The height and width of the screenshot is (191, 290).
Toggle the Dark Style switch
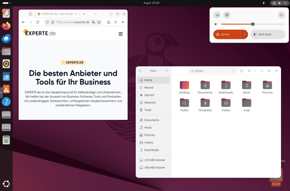point(267,34)
